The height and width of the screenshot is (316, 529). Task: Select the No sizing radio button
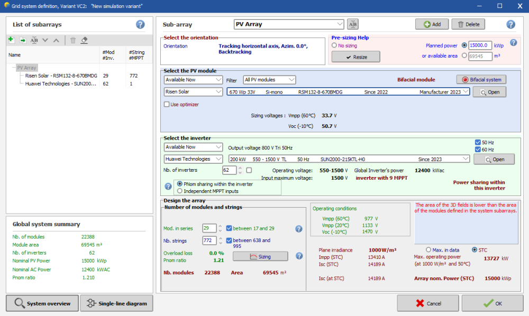click(x=334, y=45)
